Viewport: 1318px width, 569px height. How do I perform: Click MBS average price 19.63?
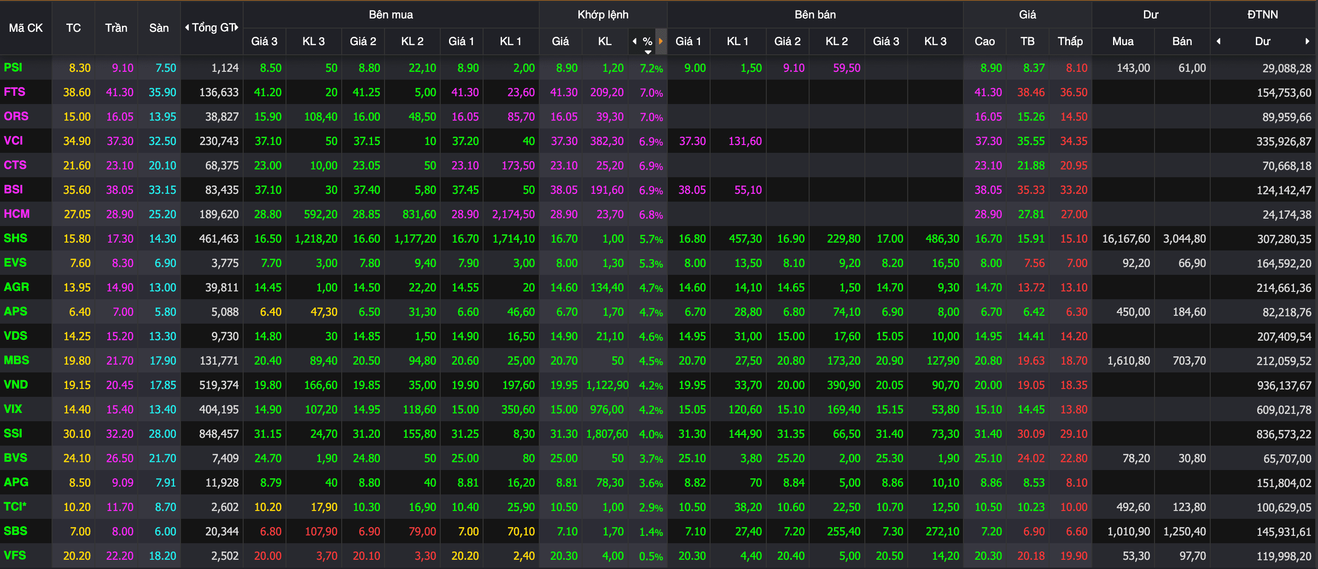1031,361
